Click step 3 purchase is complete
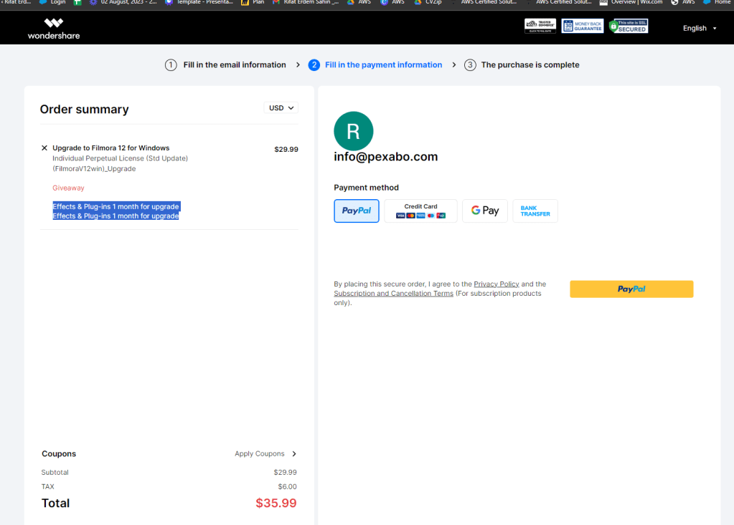This screenshot has width=734, height=525. tap(522, 65)
